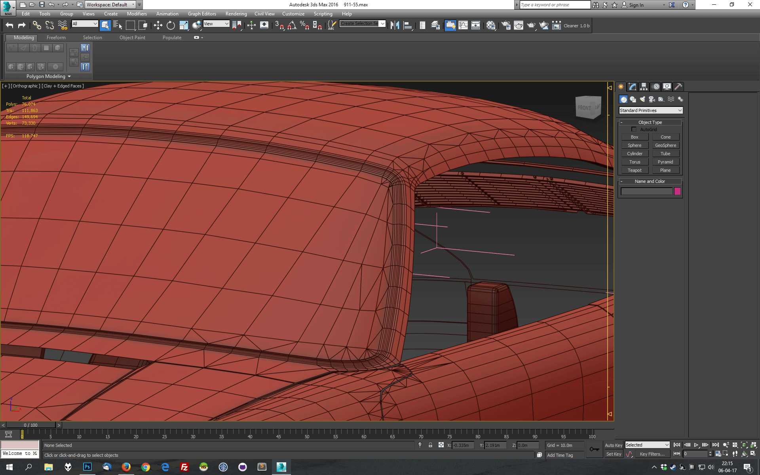The height and width of the screenshot is (475, 760).
Task: Open the Customize menu
Action: click(x=293, y=14)
